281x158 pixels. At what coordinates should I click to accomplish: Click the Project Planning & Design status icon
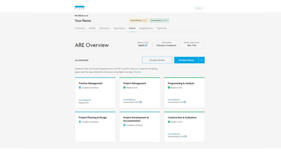(x=80, y=122)
